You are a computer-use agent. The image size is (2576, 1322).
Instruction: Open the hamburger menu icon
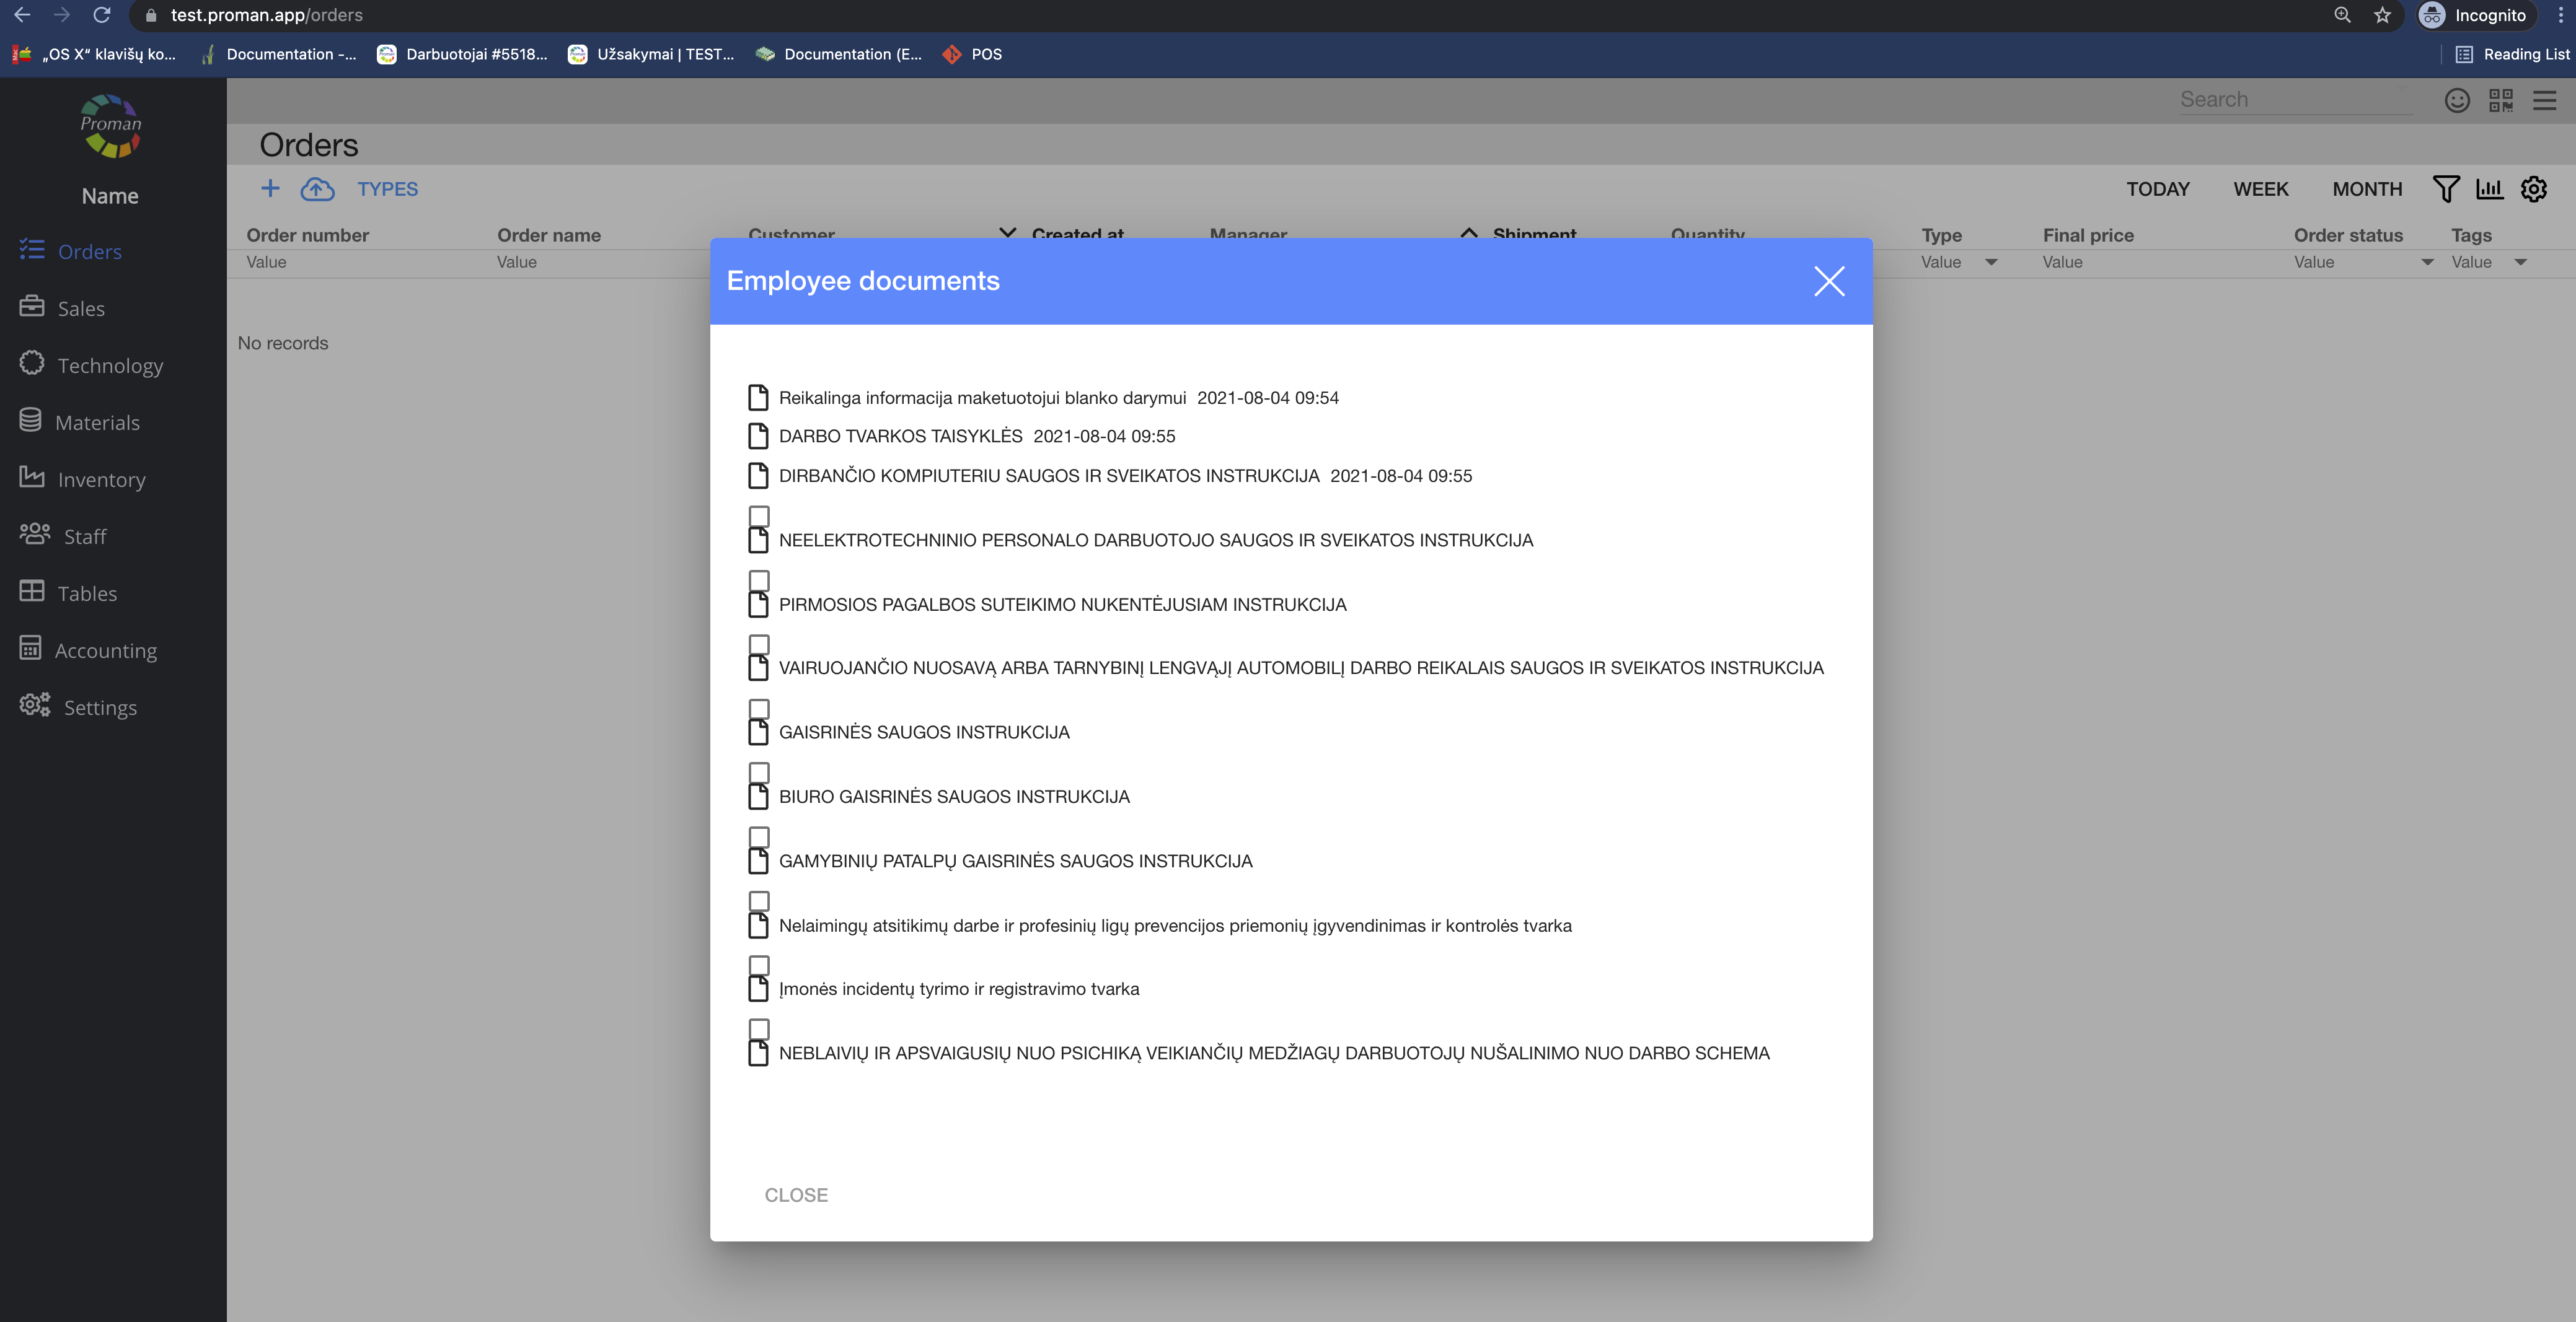[x=2545, y=100]
